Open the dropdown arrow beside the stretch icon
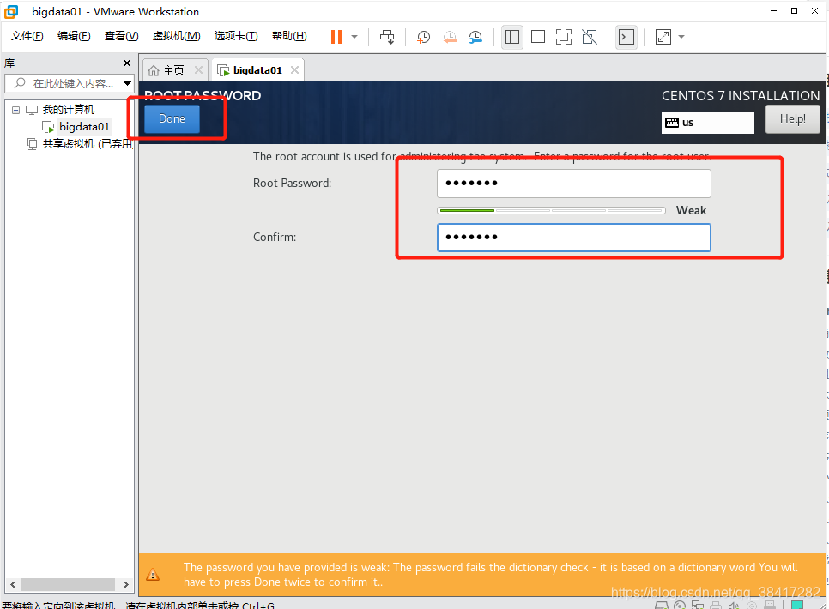 (x=681, y=37)
